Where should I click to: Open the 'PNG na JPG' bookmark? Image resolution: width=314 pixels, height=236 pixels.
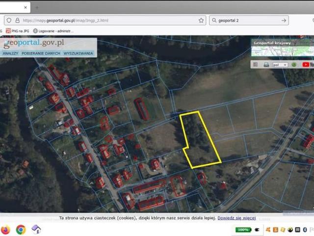coord(19,30)
